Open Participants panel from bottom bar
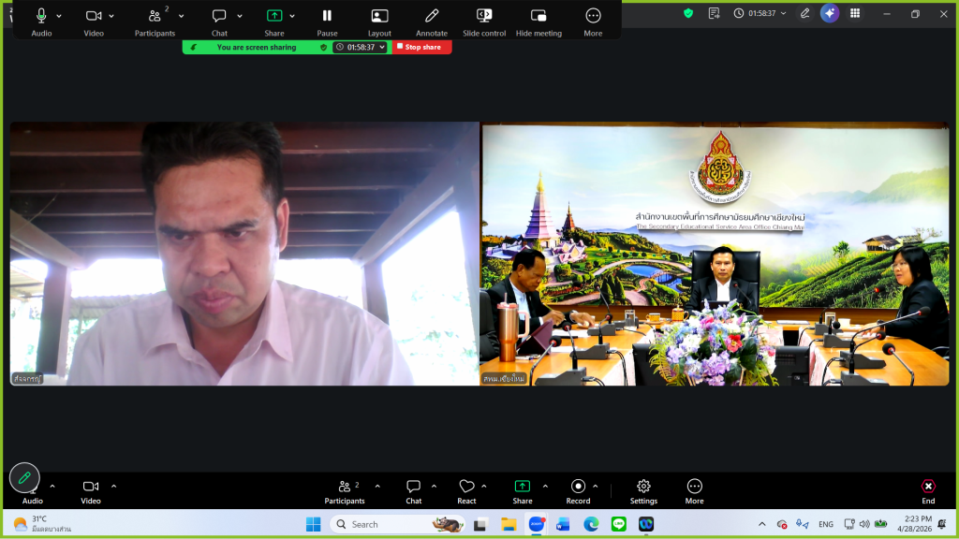 (x=344, y=487)
